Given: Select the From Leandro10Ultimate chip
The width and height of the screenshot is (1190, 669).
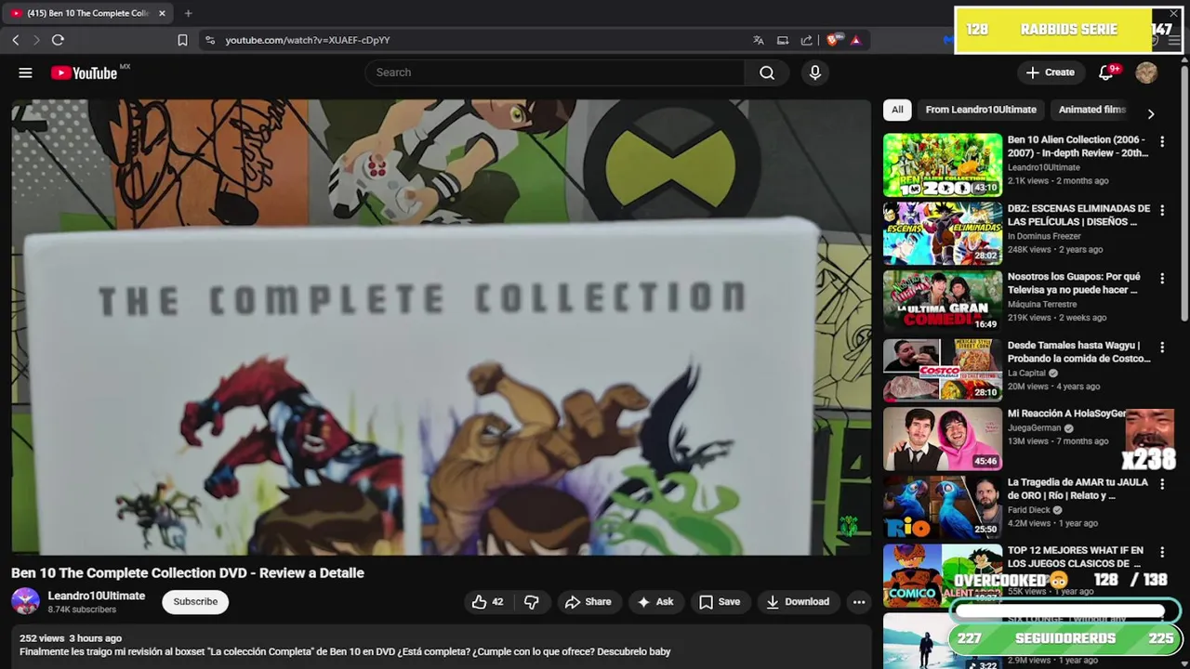Looking at the screenshot, I should [x=981, y=110].
